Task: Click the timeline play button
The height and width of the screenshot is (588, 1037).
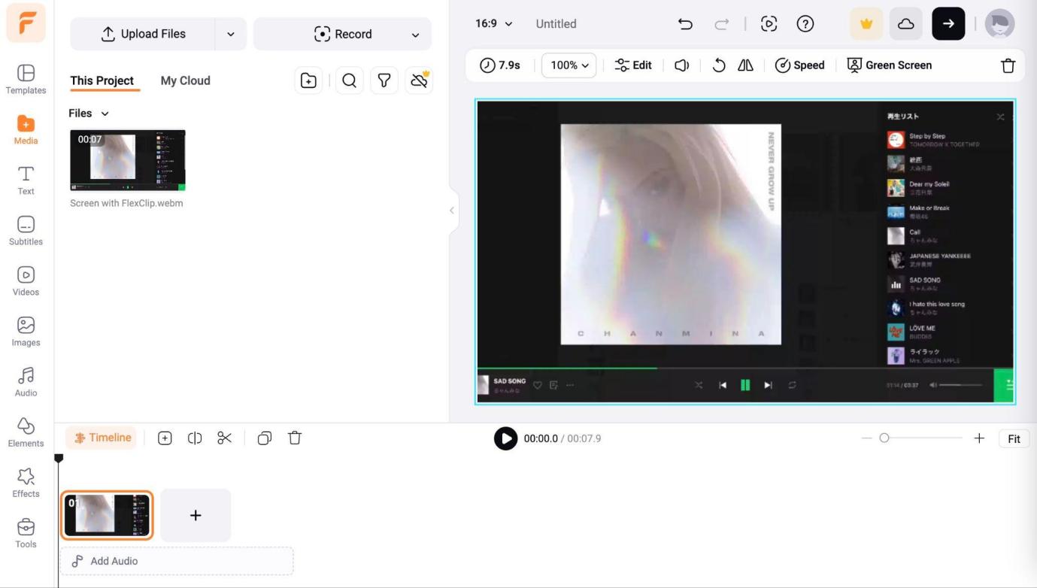Action: 505,438
